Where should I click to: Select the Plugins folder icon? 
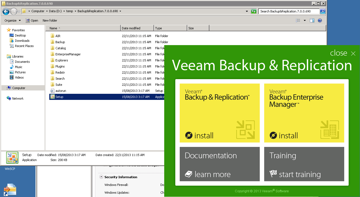(53, 66)
